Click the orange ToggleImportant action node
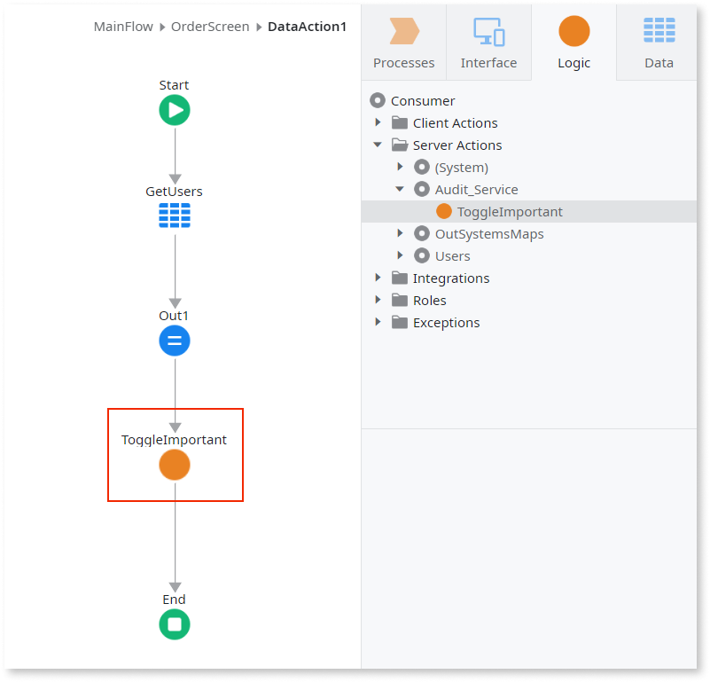This screenshot has height=682, width=710. tap(175, 465)
